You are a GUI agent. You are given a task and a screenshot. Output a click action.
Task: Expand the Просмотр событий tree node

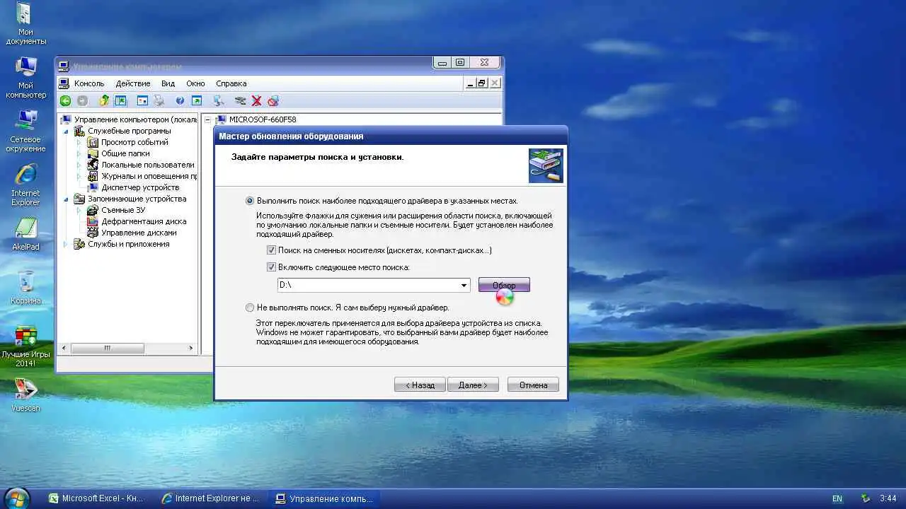79,142
